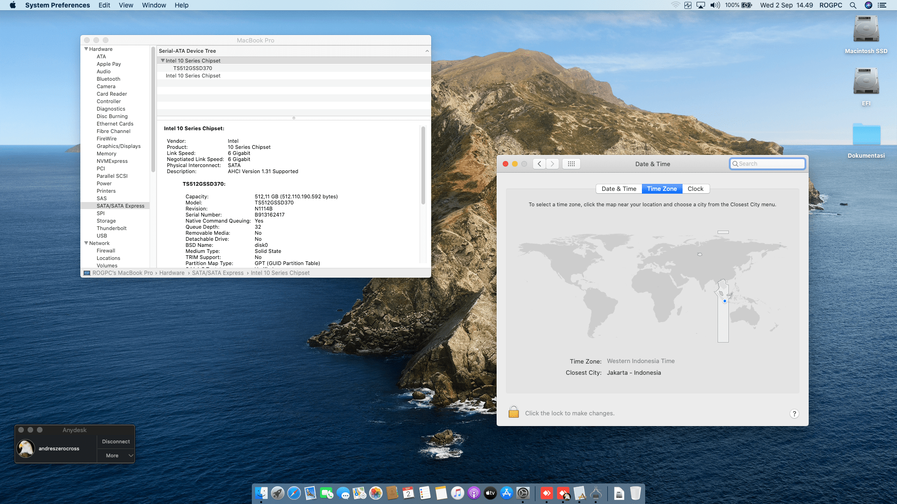Click Jakarta location dot on world map
This screenshot has width=897, height=504.
[x=725, y=301]
